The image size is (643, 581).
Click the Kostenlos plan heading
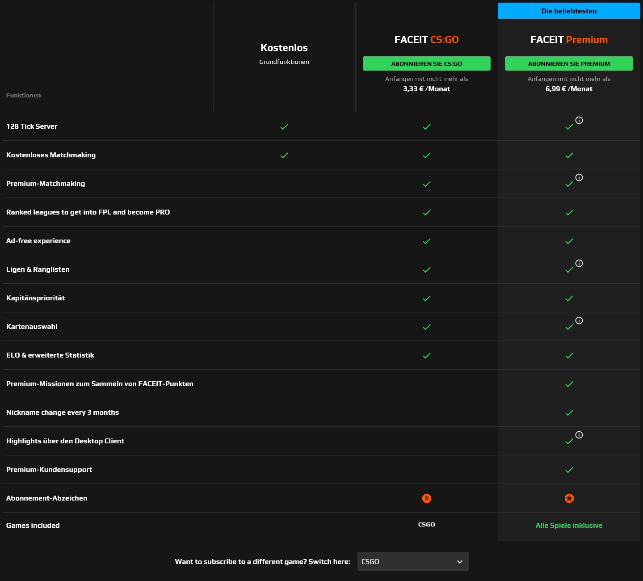tap(284, 48)
